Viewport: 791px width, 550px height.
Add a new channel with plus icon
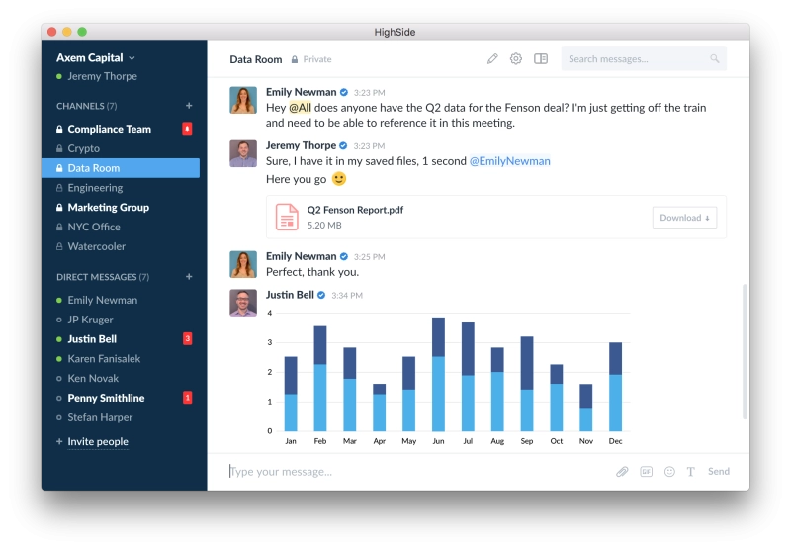click(x=189, y=106)
